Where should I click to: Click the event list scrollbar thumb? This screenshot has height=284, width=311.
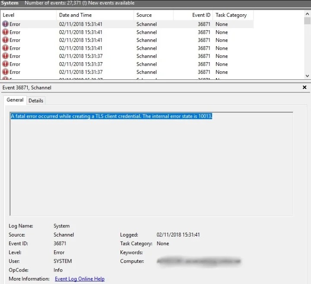click(307, 21)
